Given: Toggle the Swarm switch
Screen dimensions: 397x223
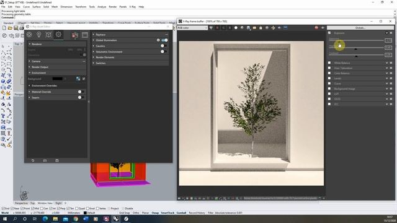Looking at the screenshot, I should click(x=81, y=97).
